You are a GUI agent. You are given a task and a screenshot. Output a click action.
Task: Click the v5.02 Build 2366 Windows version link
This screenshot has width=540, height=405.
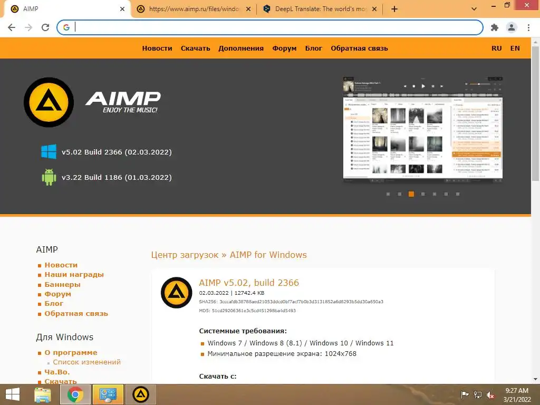pos(117,152)
